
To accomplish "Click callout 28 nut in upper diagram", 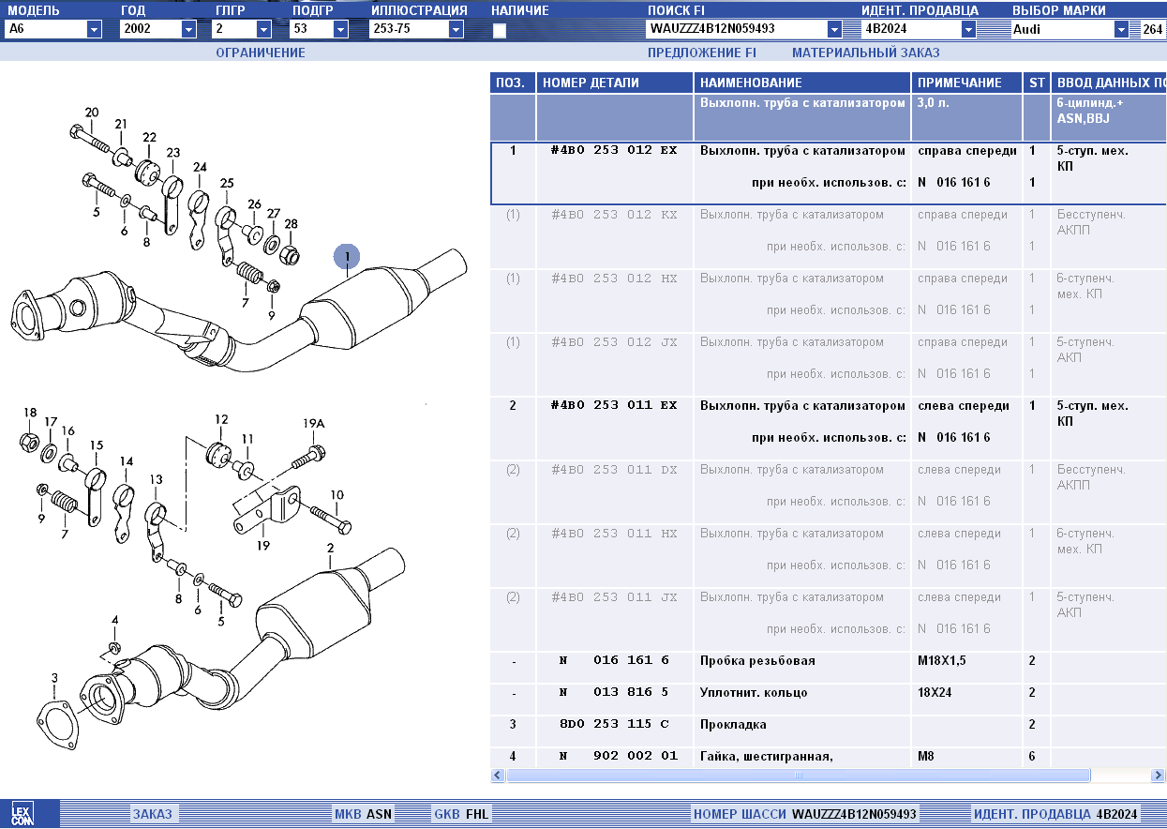I will point(291,224).
